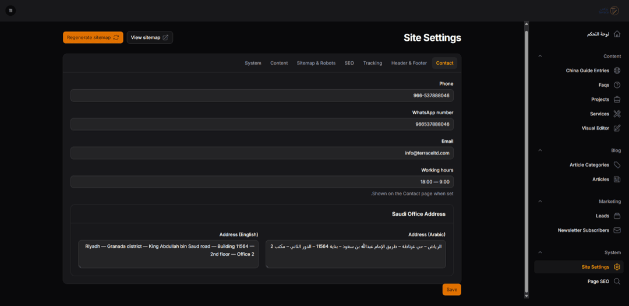Select the Projects briefcase icon

(x=617, y=99)
